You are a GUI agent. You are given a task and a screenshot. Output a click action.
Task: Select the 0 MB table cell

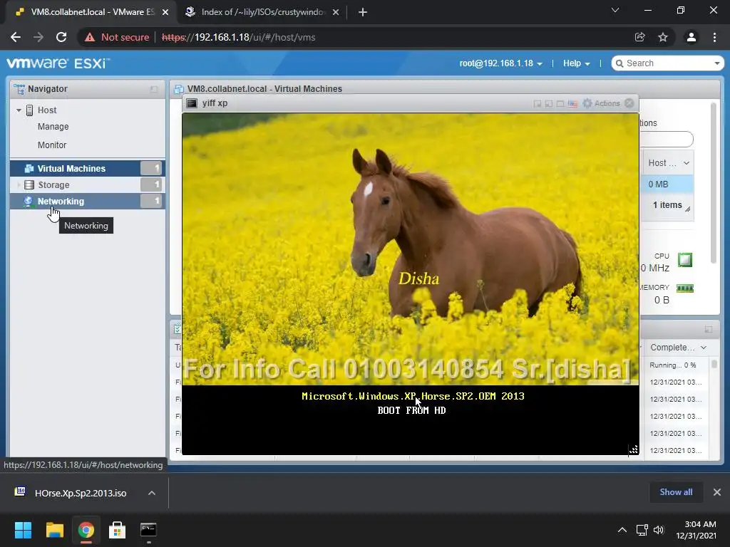(x=667, y=184)
